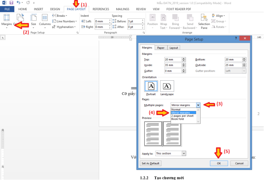The width and height of the screenshot is (264, 180).
Task: Open the Page Setup help question mark
Action: coord(236,38)
